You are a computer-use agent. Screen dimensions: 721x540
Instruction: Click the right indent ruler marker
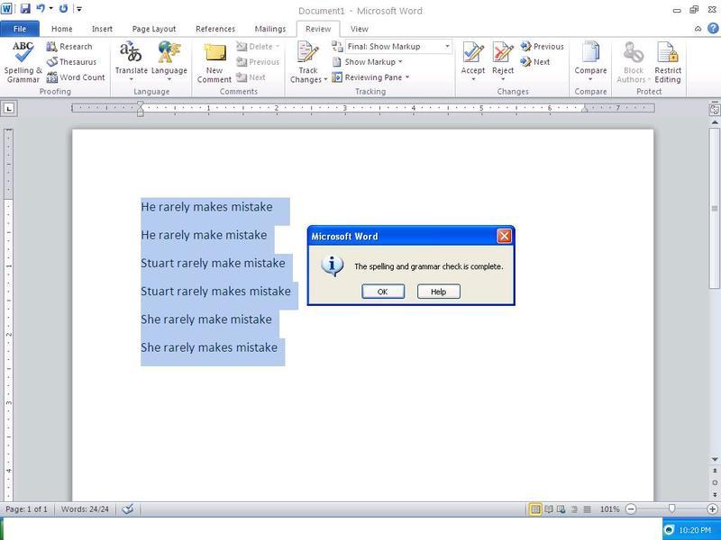584,110
